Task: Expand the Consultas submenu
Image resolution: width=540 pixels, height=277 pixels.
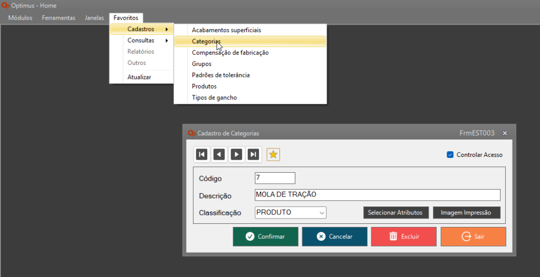Action: (141, 41)
